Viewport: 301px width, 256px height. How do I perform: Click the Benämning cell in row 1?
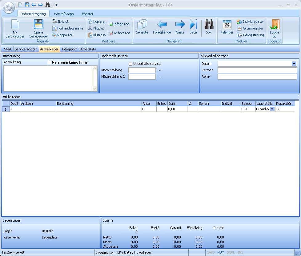click(99, 109)
